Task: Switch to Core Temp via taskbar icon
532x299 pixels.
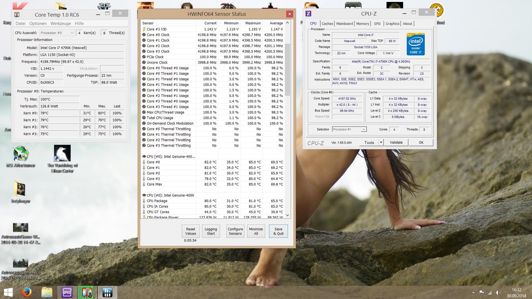Action: click(87, 292)
